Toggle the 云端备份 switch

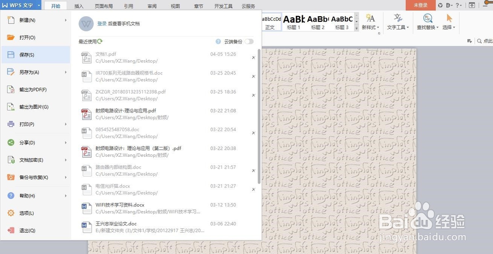pyautogui.click(x=249, y=41)
